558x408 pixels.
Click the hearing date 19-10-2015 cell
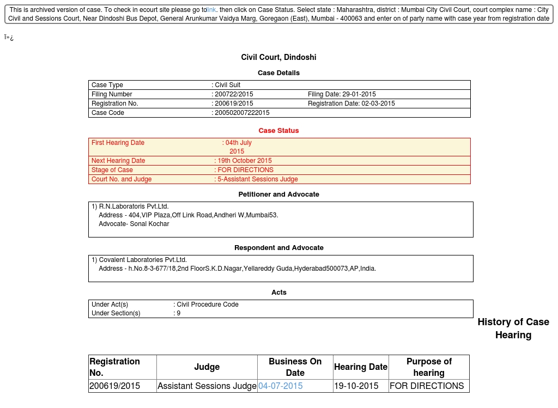coord(356,386)
